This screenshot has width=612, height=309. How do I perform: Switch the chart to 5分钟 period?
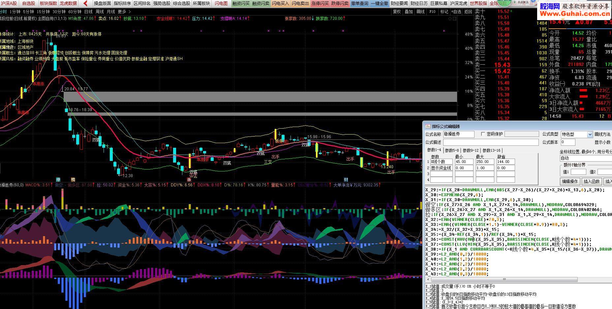coord(28,12)
